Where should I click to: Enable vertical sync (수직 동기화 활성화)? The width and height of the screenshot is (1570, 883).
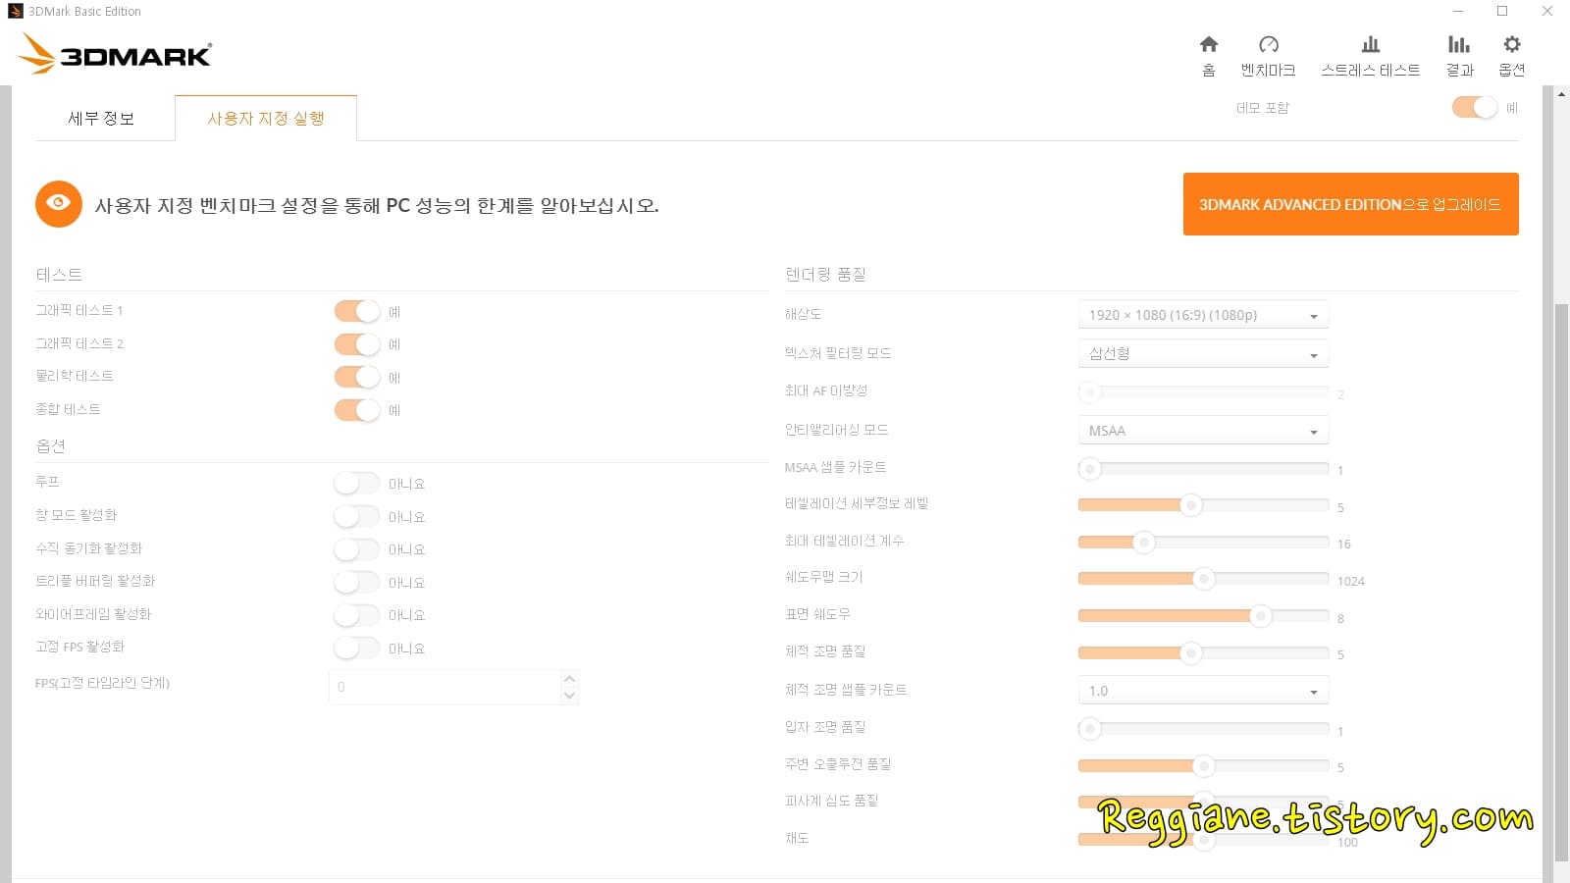[x=356, y=548]
